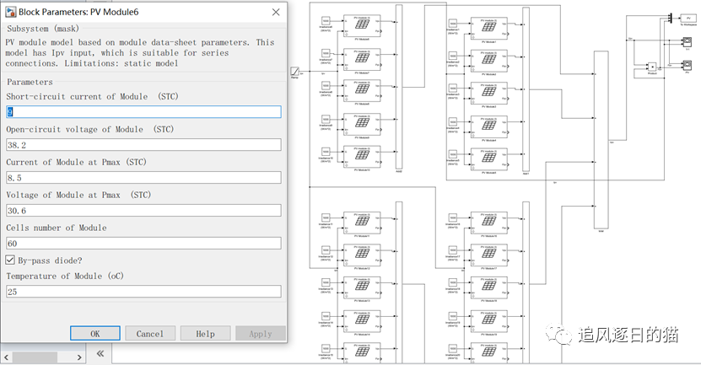Click the Open-circuit voltage field
701x365 pixels.
[143, 144]
